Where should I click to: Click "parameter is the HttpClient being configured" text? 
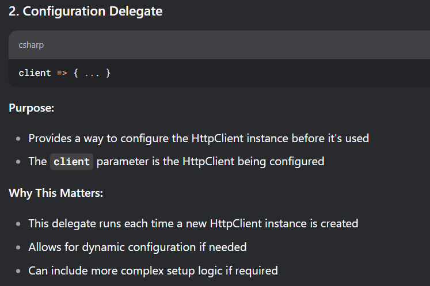(x=210, y=162)
